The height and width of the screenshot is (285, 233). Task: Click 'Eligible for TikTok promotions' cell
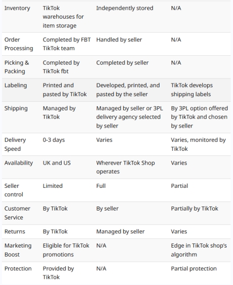[66, 250]
